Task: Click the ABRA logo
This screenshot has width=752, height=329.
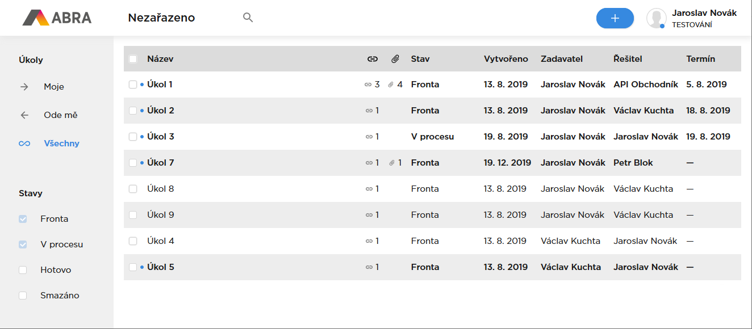Action: (x=57, y=18)
